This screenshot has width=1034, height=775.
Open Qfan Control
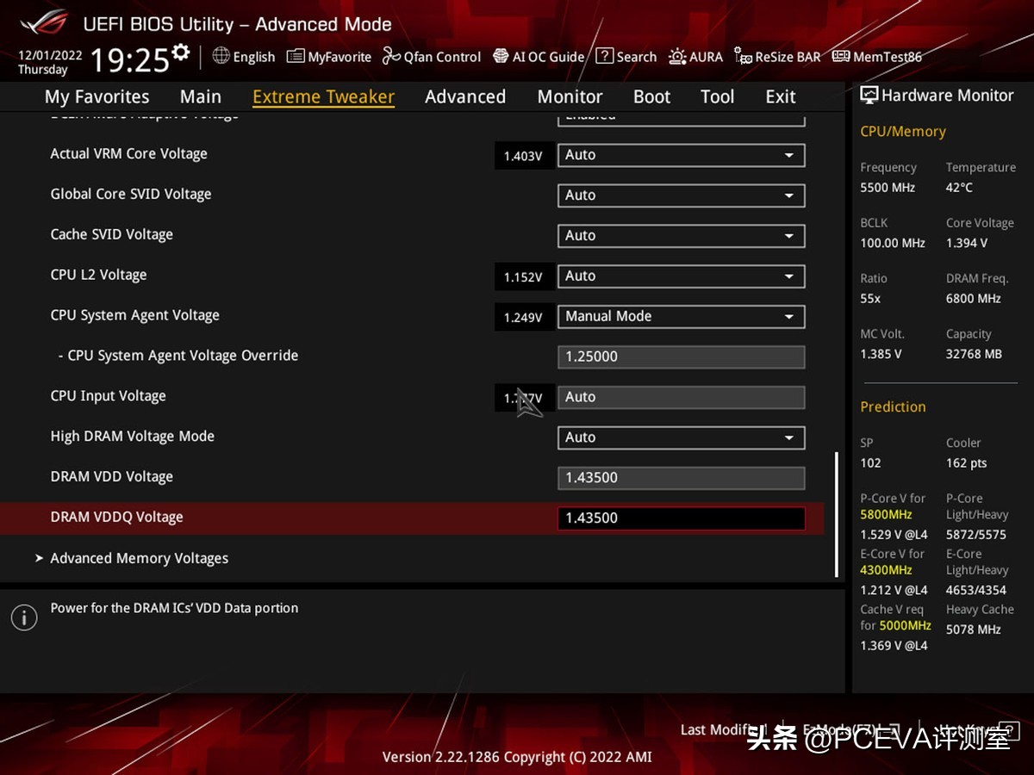pyautogui.click(x=431, y=57)
